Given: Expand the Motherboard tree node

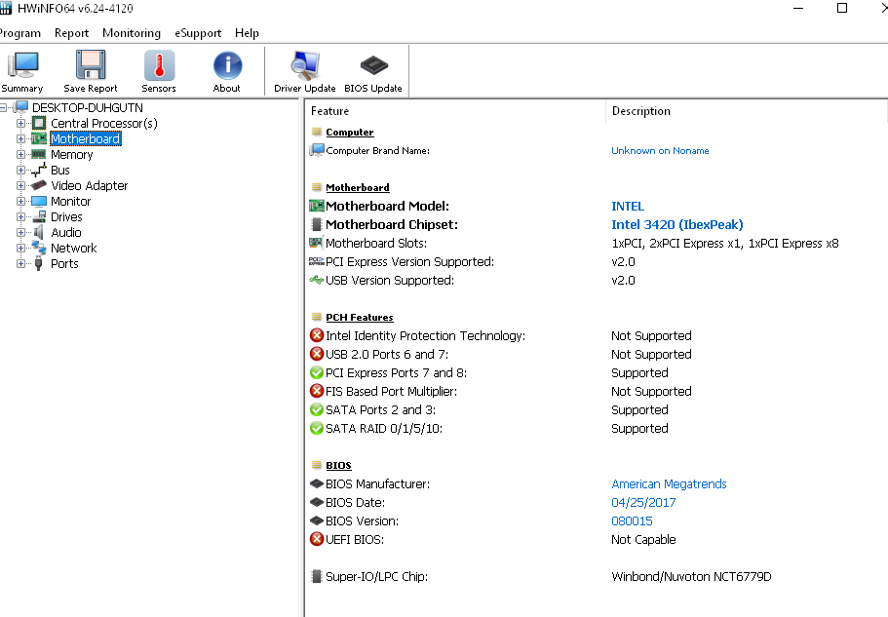Looking at the screenshot, I should click(x=20, y=138).
